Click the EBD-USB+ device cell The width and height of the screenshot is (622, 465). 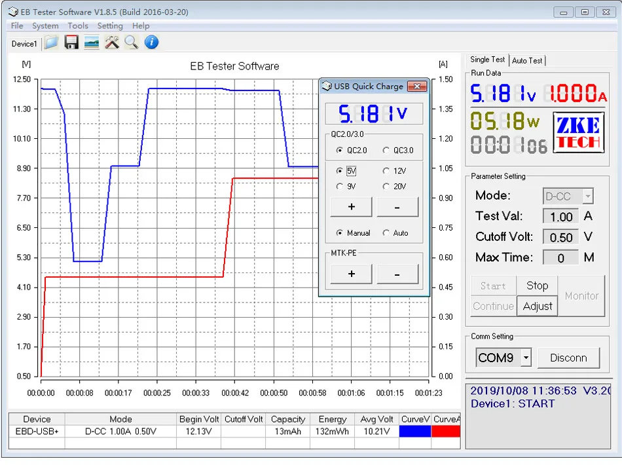[37, 432]
